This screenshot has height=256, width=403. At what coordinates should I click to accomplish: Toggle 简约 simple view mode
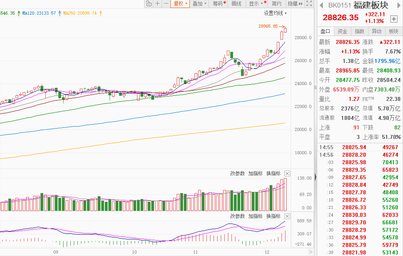tap(276, 4)
